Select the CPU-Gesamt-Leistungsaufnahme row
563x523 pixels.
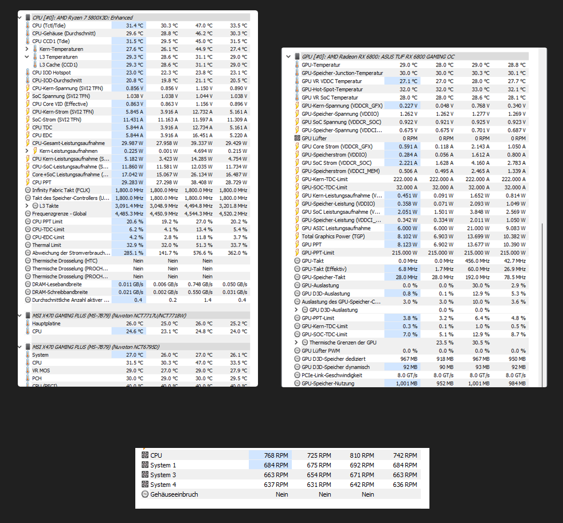click(x=137, y=143)
